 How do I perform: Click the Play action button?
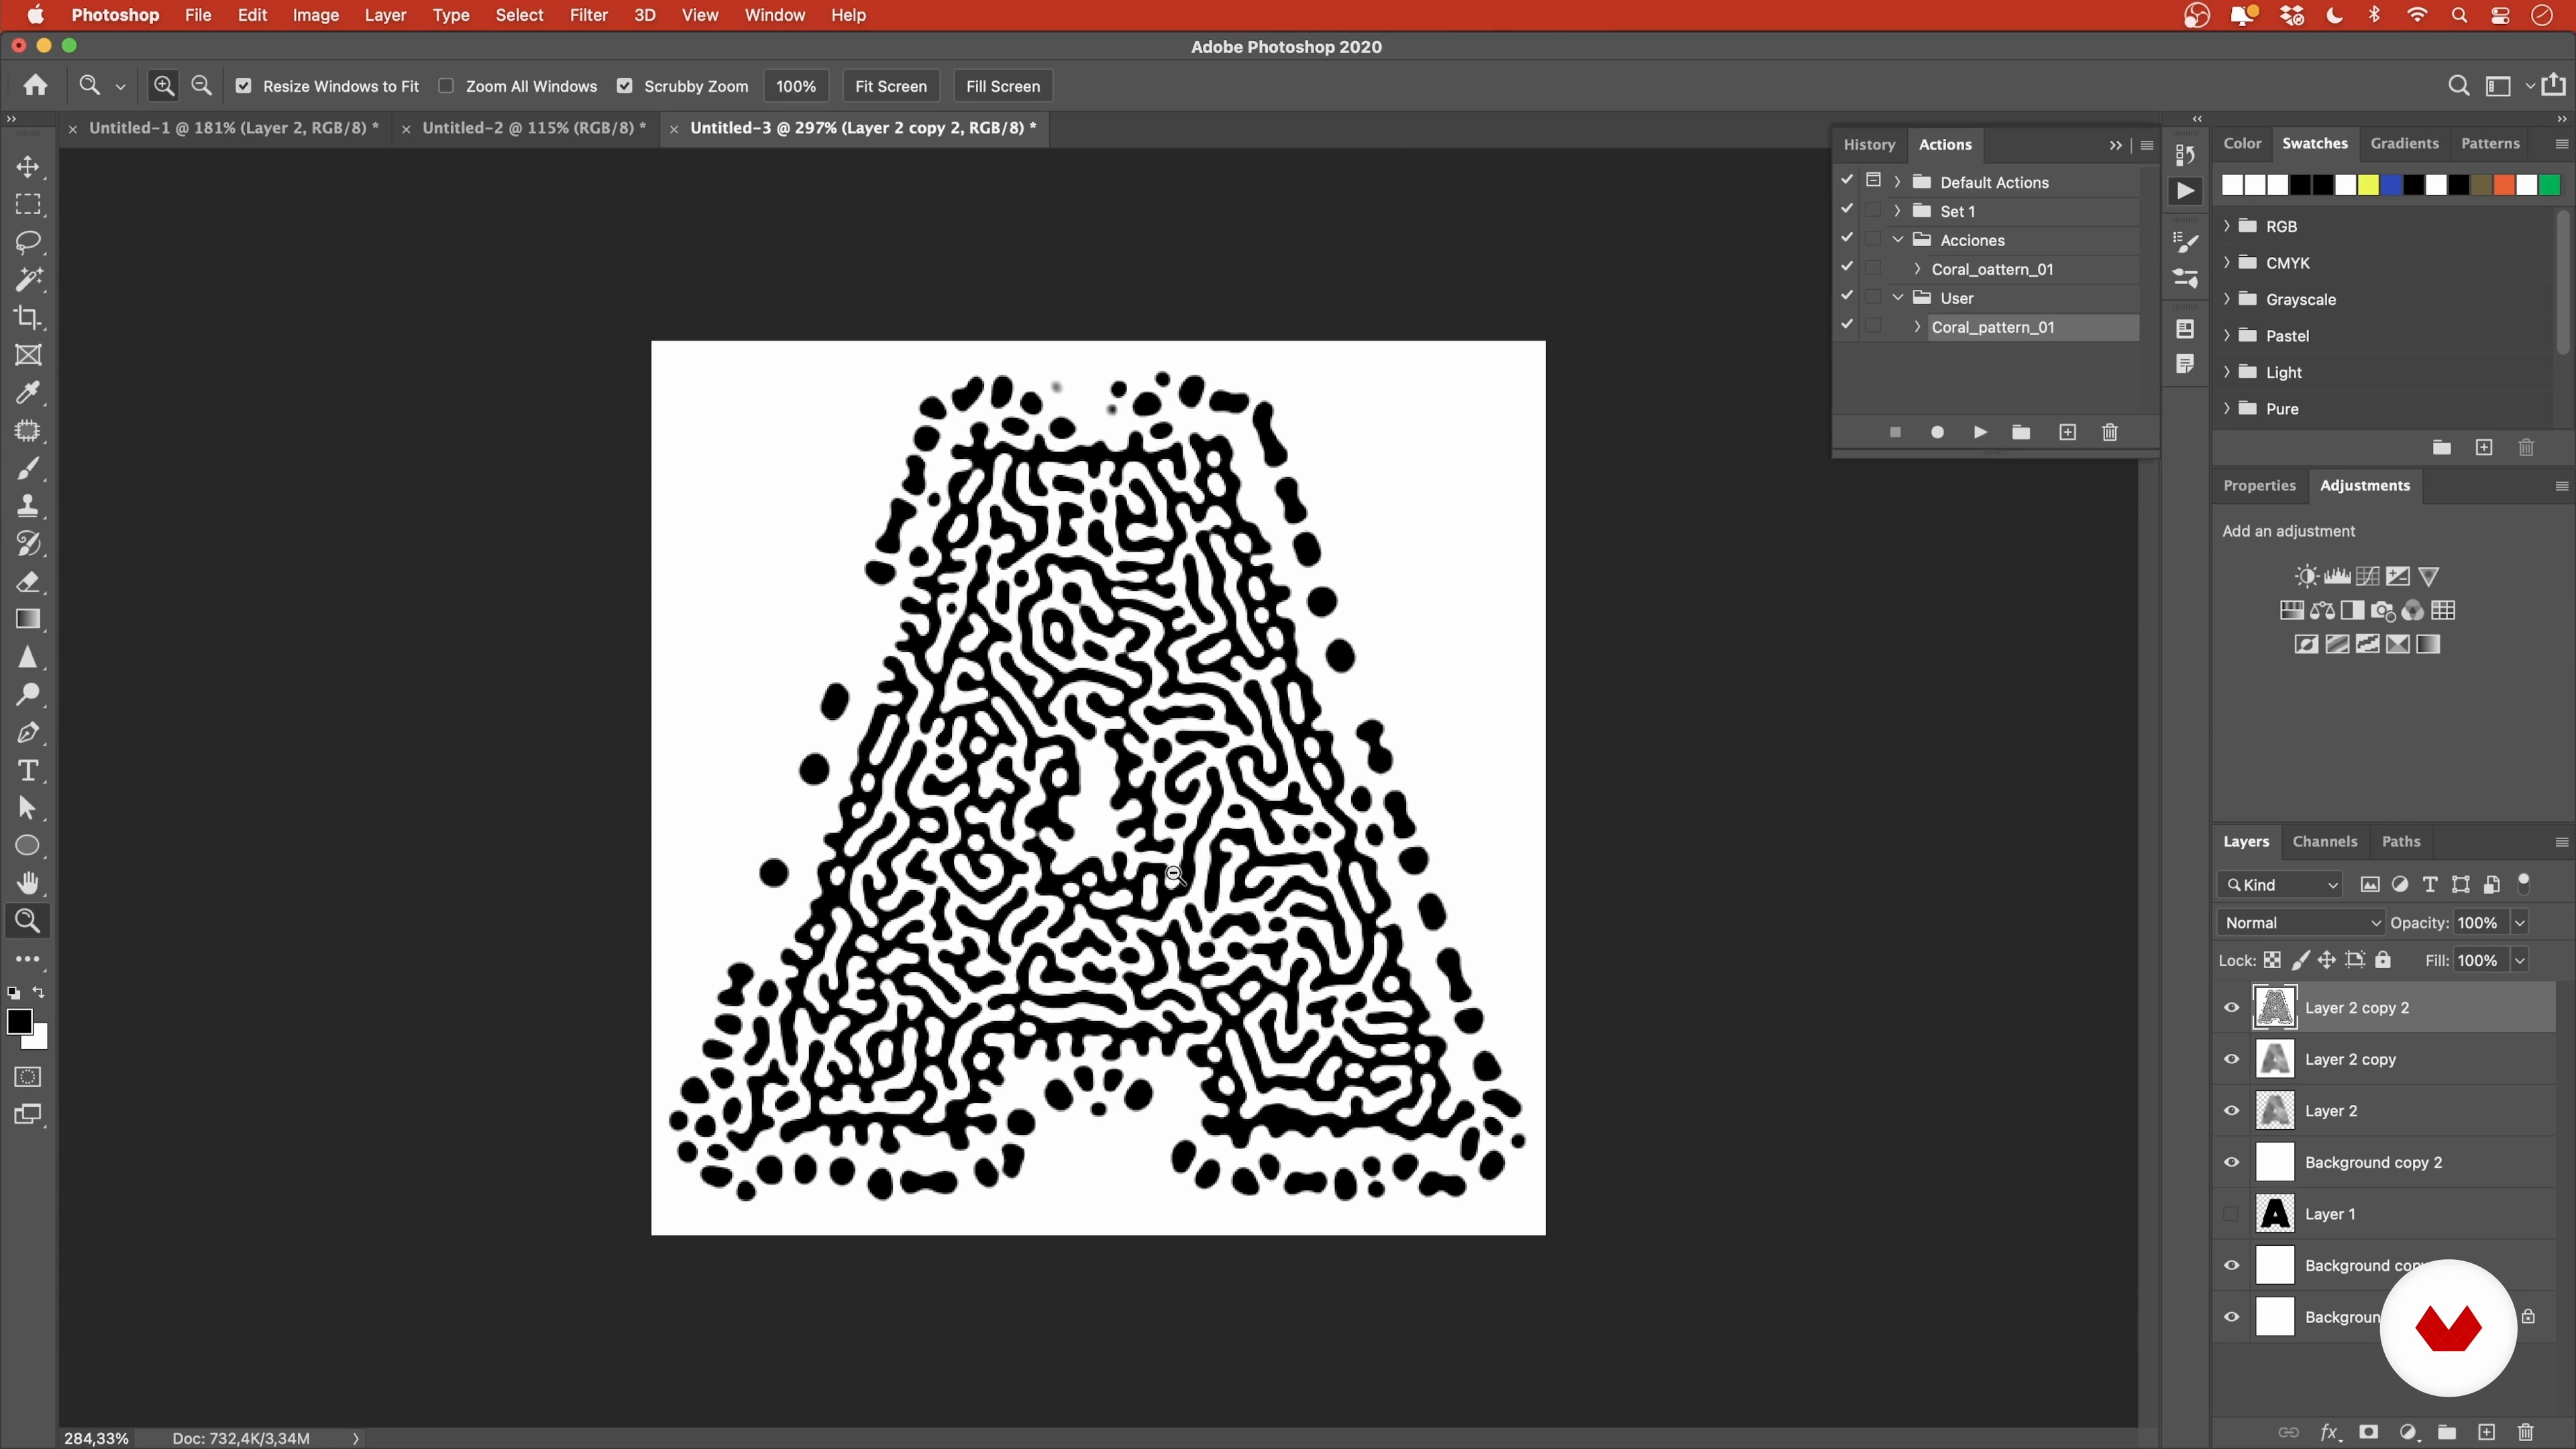pos(1980,432)
